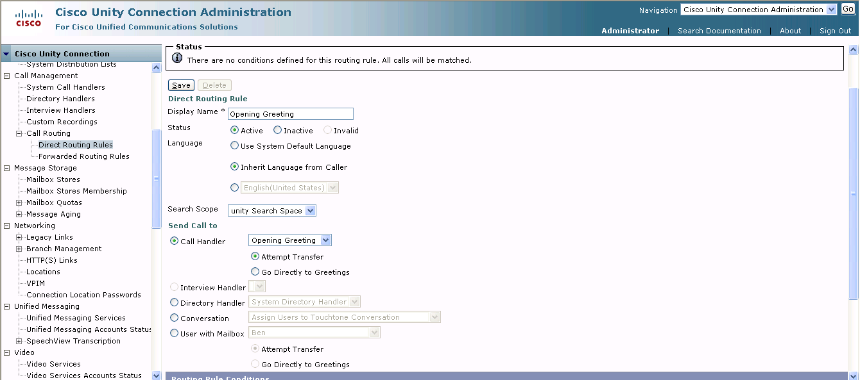Click the navigation tree scroll-down arrow
Viewport: 860px width, 380px height.
coord(157,375)
